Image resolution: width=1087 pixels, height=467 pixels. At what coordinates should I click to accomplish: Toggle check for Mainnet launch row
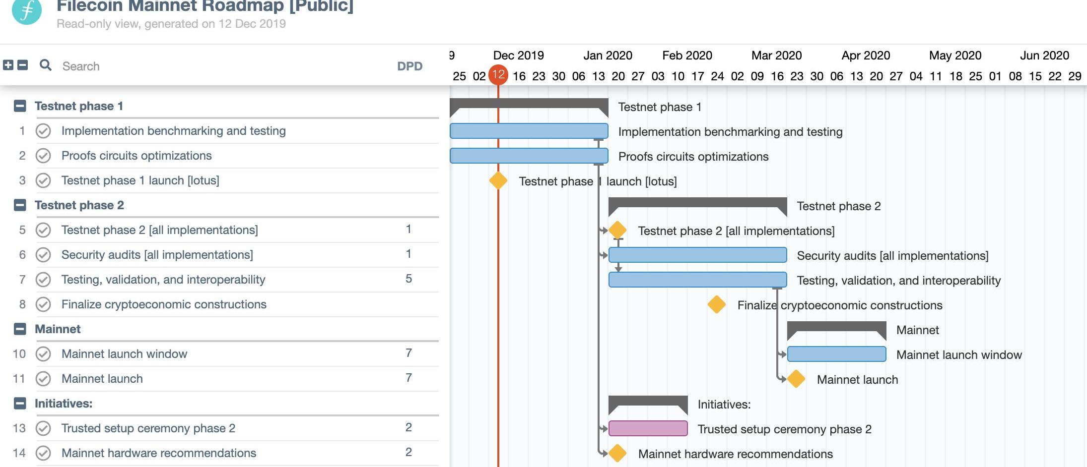[43, 379]
